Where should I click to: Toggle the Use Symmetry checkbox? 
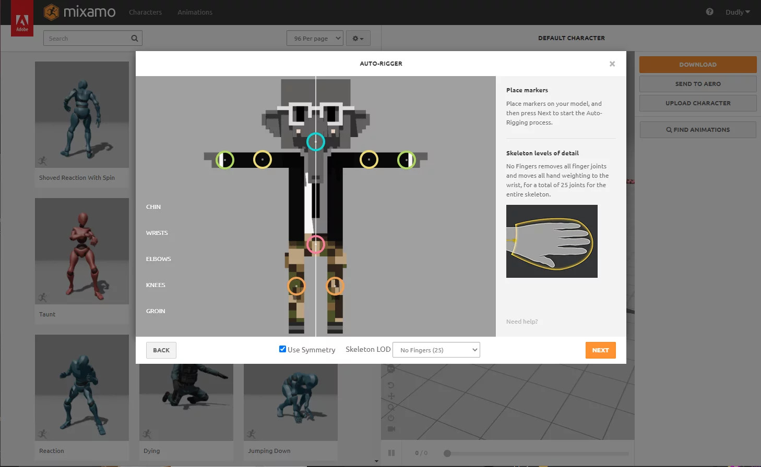282,349
